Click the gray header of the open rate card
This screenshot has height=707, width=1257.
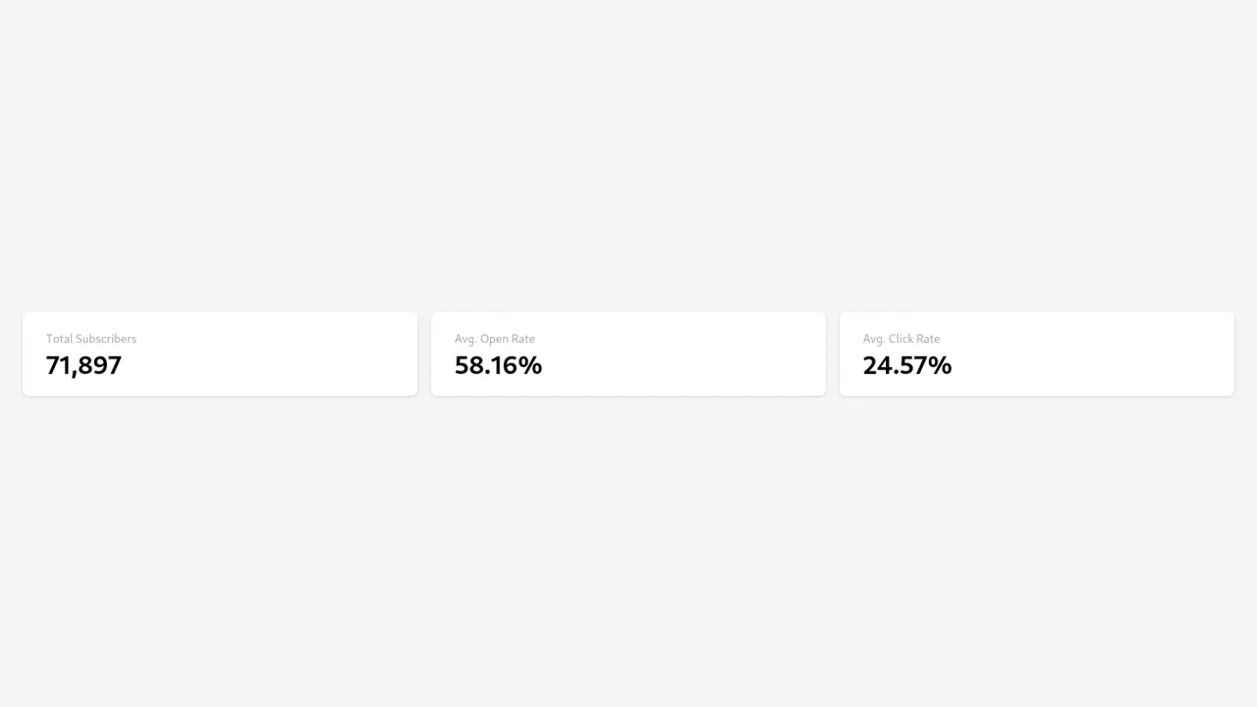pos(494,339)
